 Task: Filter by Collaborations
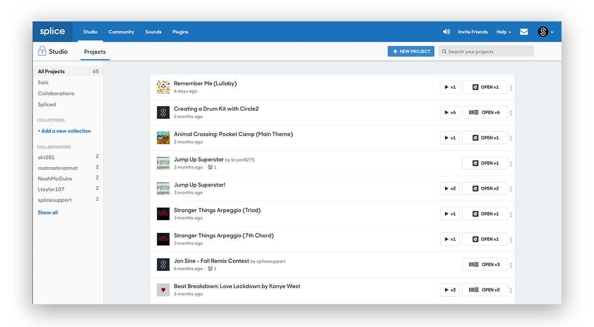pos(56,93)
